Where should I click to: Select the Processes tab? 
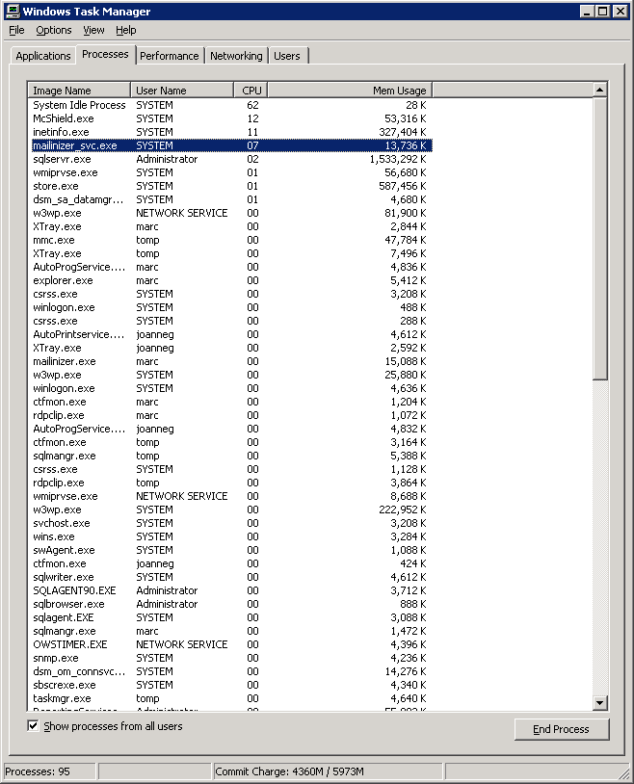click(105, 54)
